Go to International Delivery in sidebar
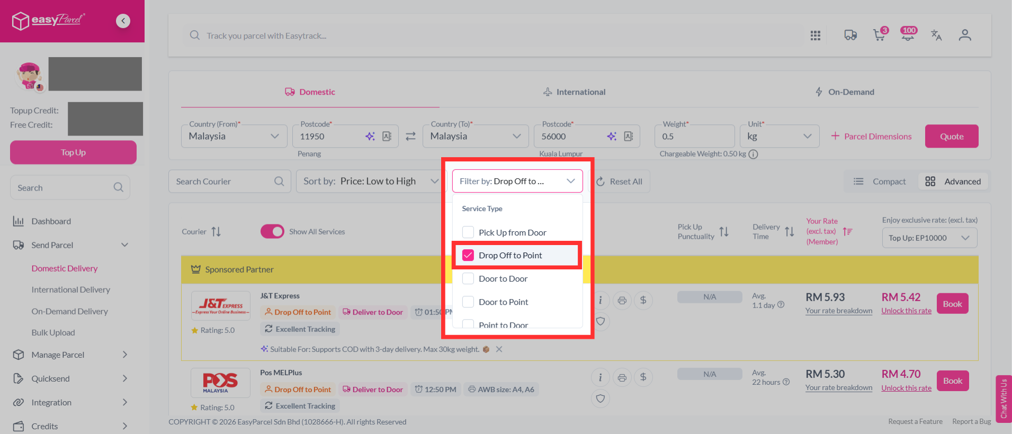Image resolution: width=1012 pixels, height=434 pixels. pyautogui.click(x=71, y=290)
